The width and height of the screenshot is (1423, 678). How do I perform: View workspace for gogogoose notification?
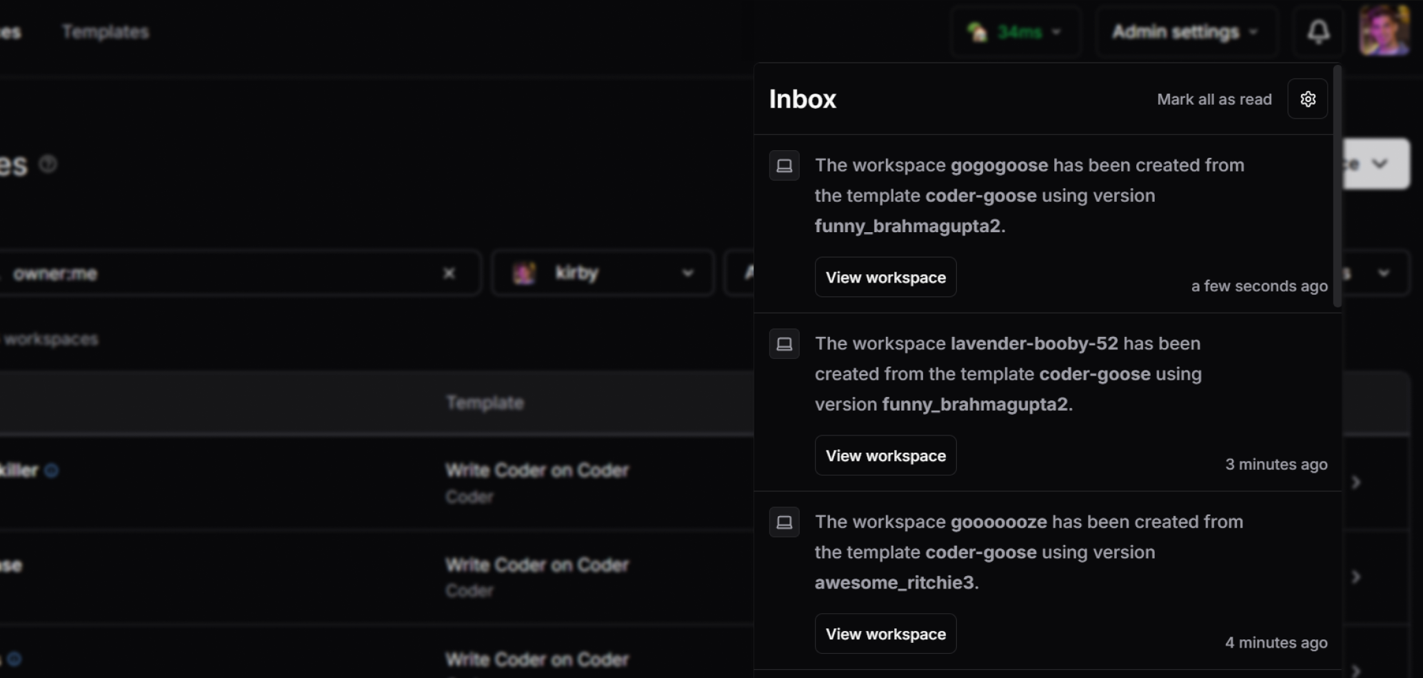[x=885, y=277]
